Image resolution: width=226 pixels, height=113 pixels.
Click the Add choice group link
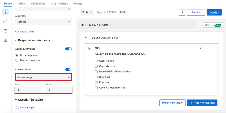(24, 32)
